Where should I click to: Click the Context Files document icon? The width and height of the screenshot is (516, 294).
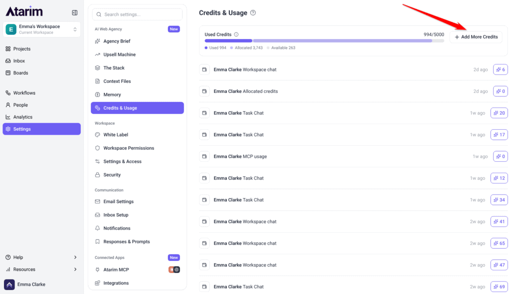tap(97, 81)
